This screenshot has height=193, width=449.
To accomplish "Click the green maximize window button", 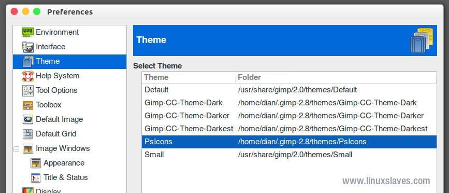I will coord(37,11).
